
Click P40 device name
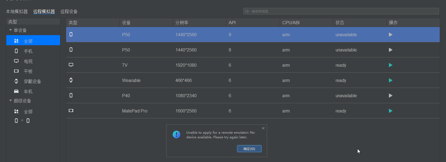[x=126, y=96]
